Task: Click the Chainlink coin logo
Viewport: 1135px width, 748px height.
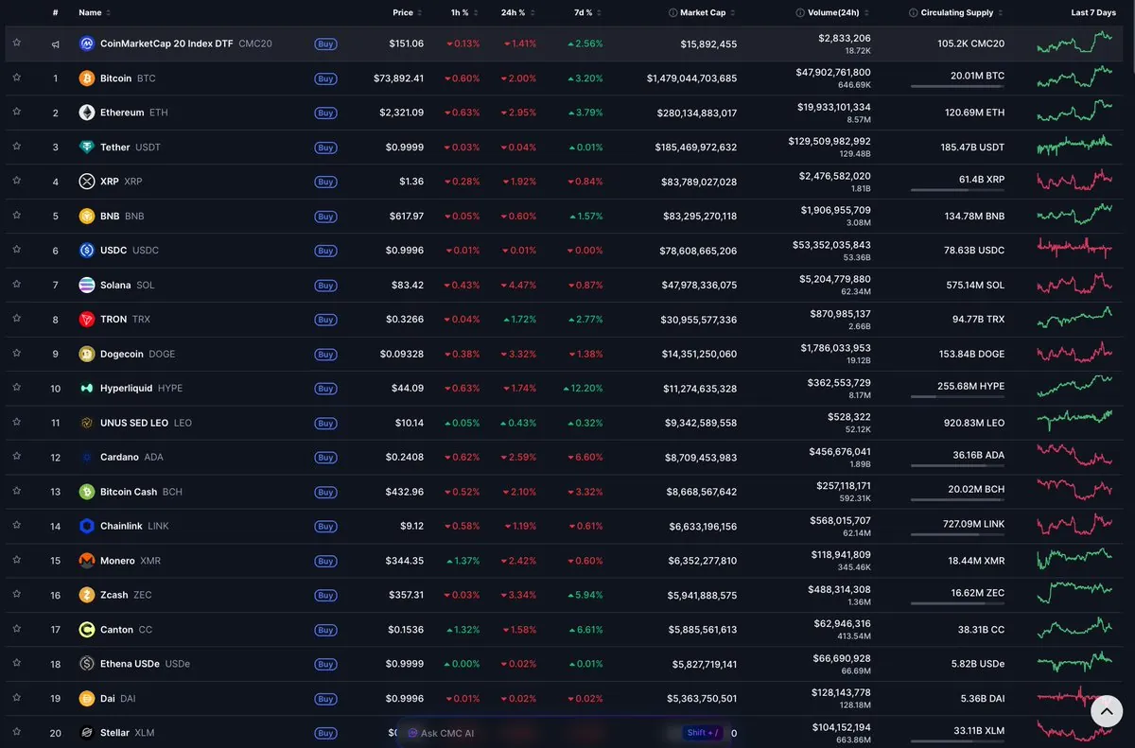Action: 87,526
